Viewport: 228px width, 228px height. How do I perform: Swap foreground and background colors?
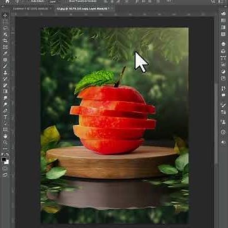point(8,155)
